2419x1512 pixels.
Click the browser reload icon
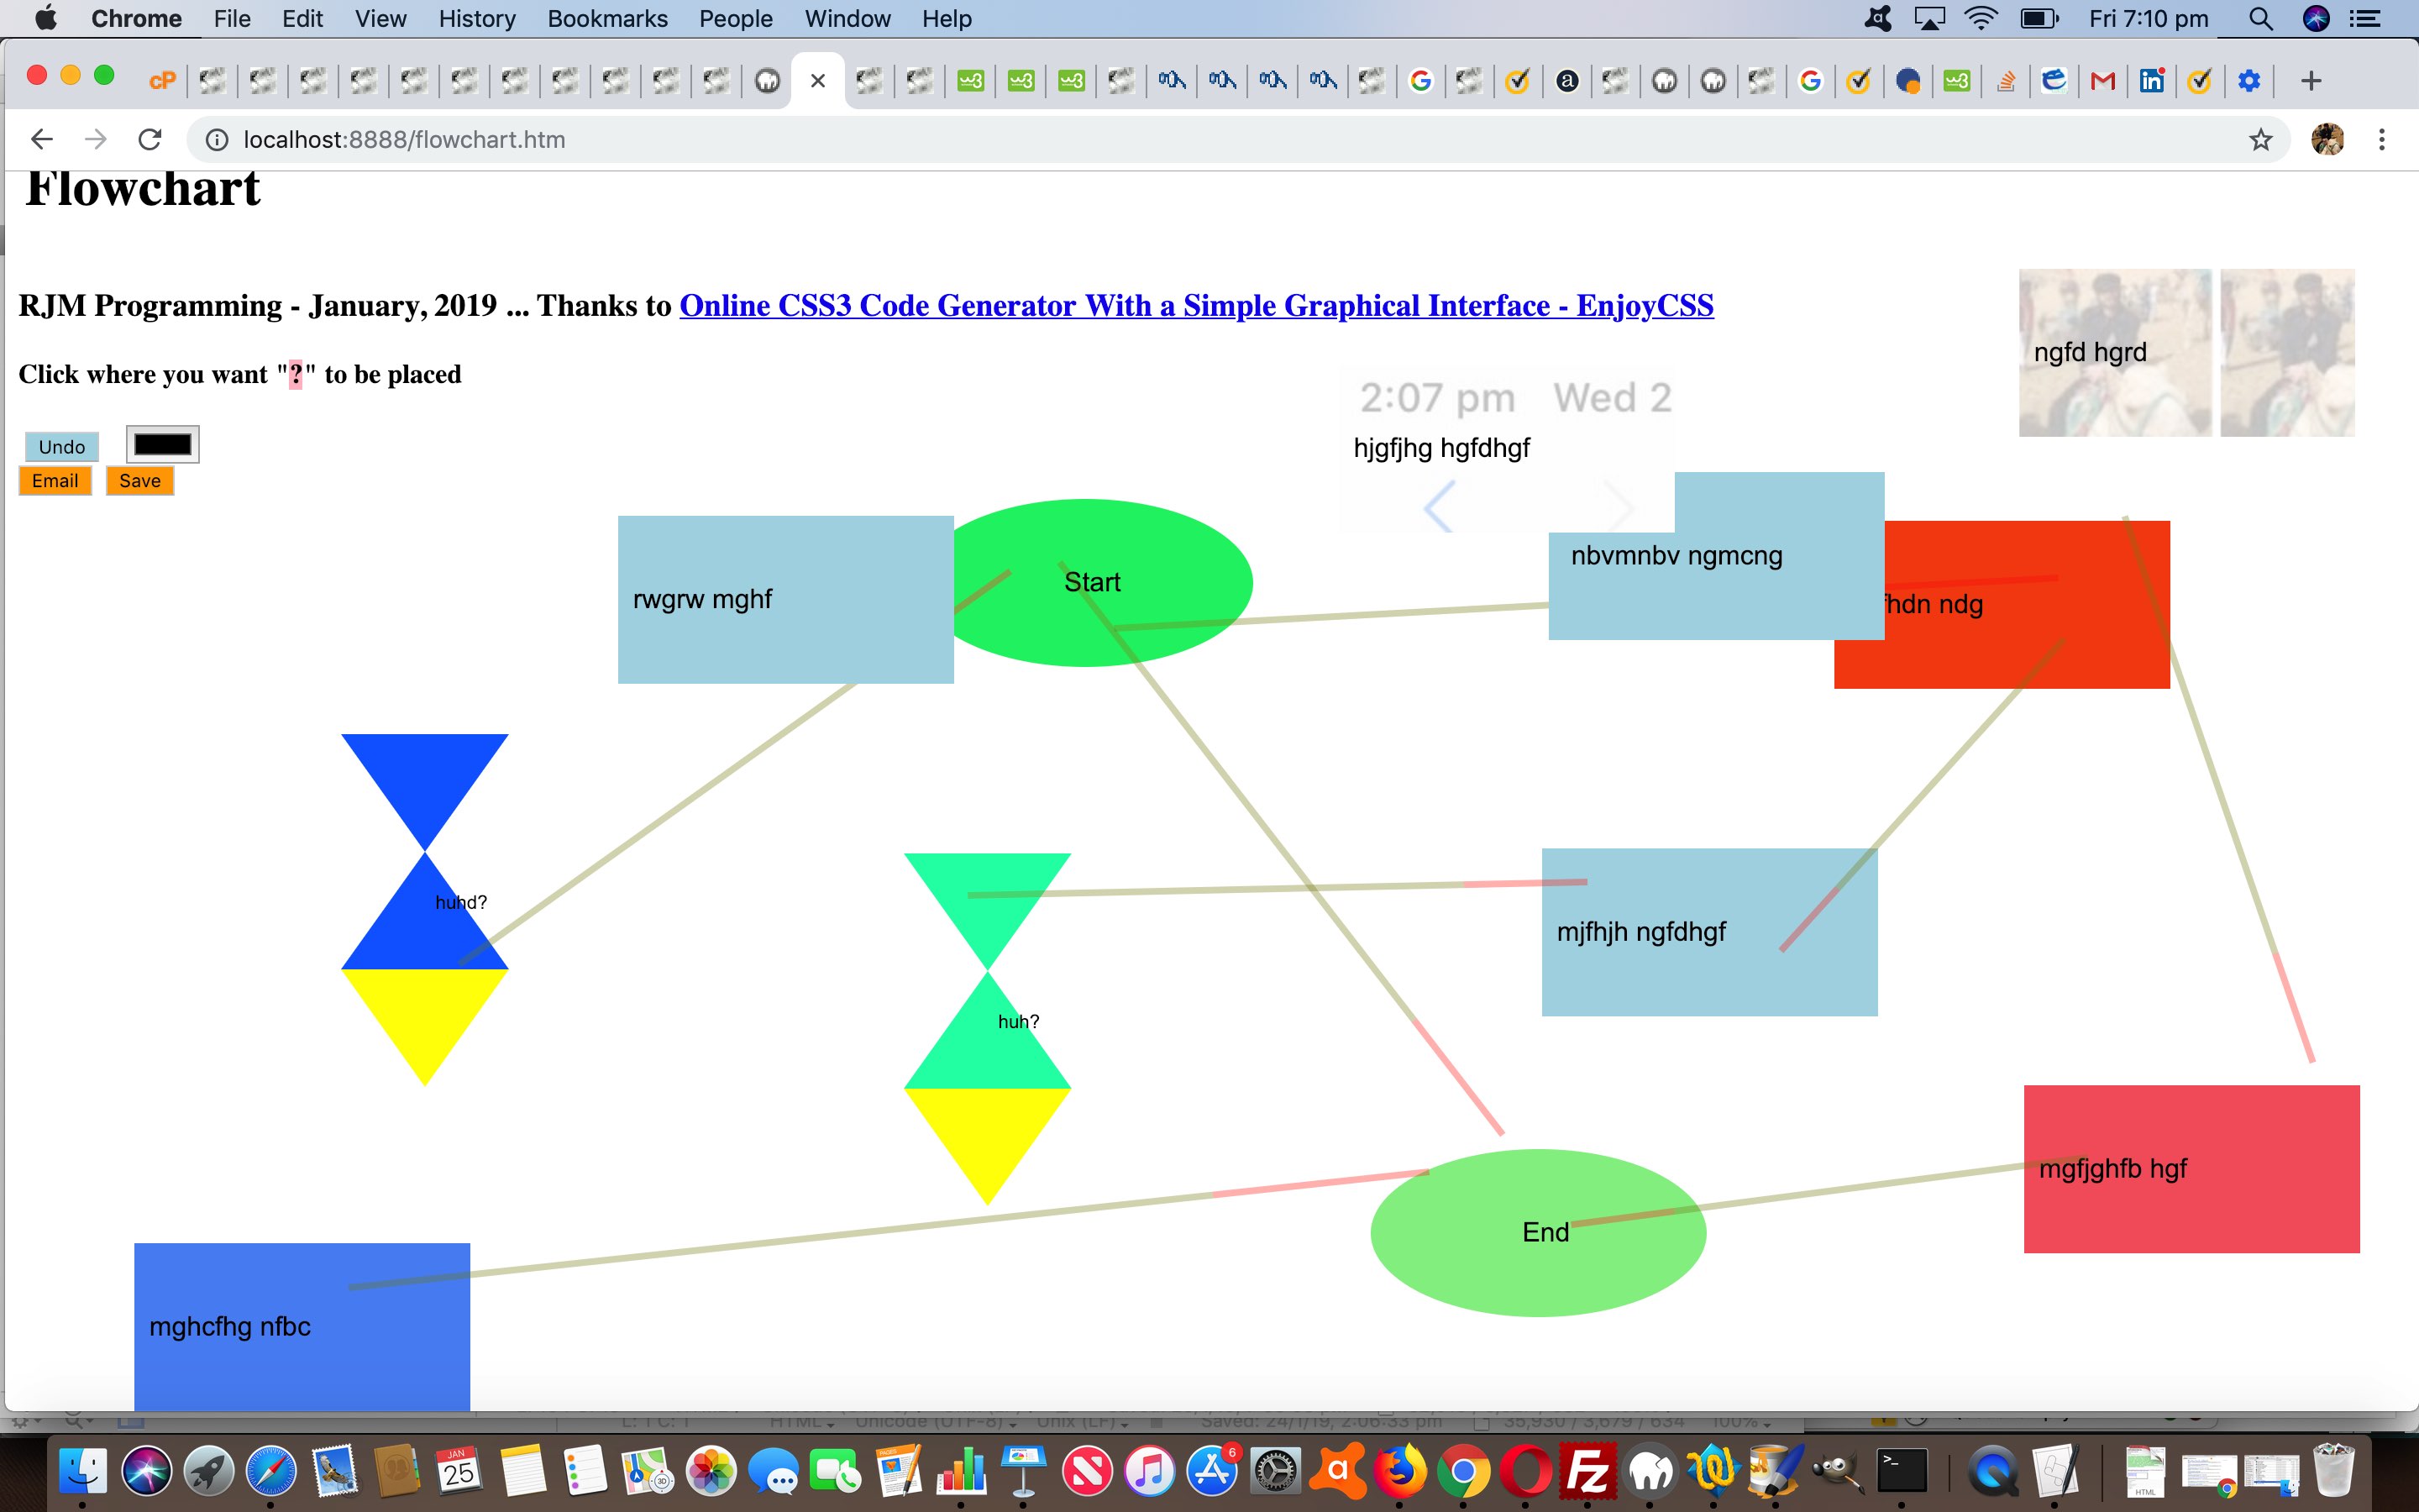pyautogui.click(x=150, y=139)
